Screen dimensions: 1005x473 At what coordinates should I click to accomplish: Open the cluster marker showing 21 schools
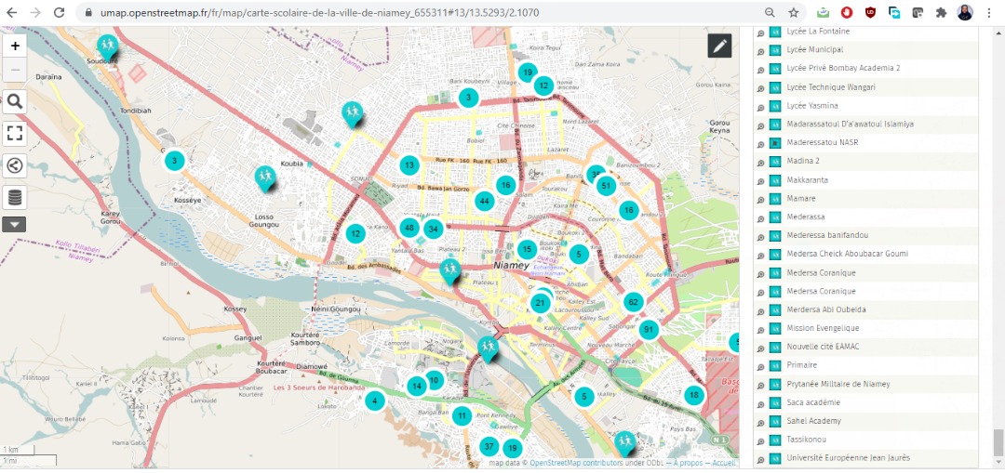(541, 303)
